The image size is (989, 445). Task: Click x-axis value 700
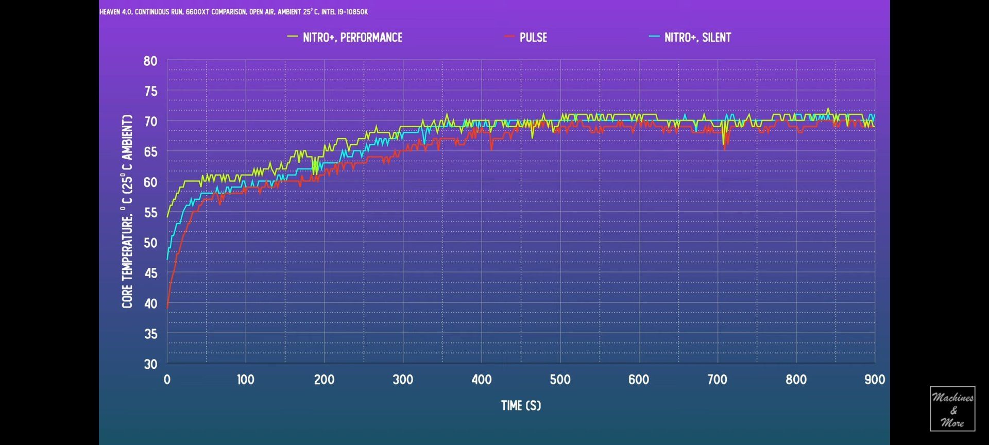tap(718, 380)
